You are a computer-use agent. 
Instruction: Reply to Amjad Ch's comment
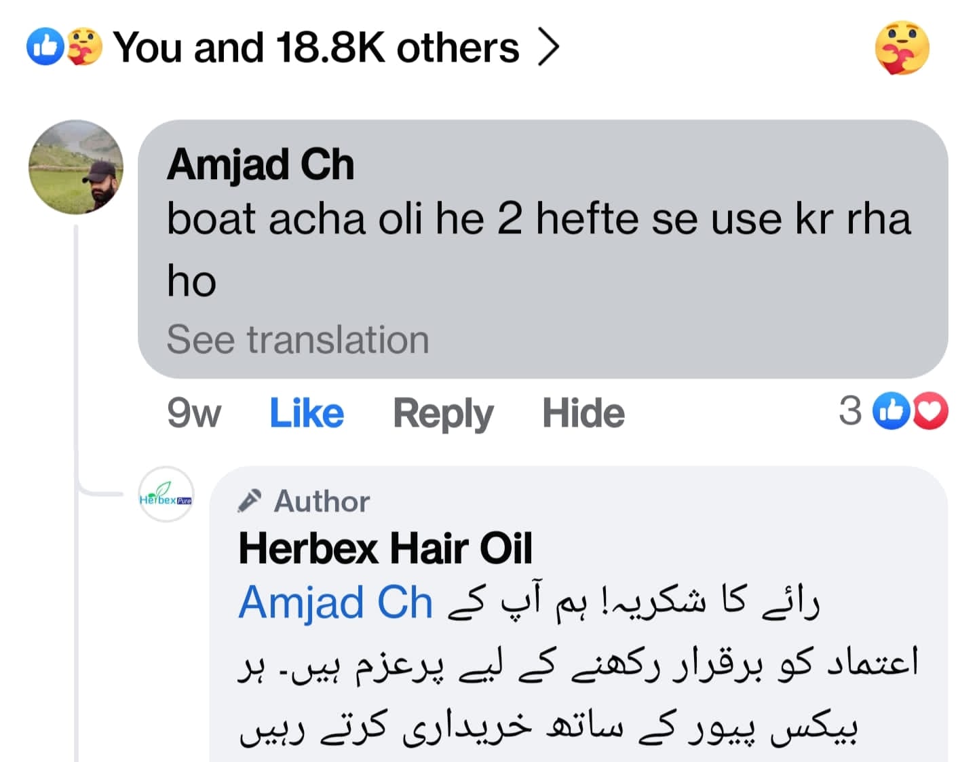coord(443,413)
